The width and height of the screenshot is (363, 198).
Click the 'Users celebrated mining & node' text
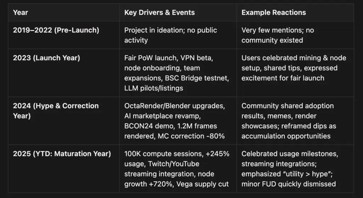[x=294, y=58]
